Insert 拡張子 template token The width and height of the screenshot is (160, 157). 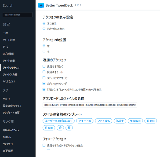[x=120, y=121]
